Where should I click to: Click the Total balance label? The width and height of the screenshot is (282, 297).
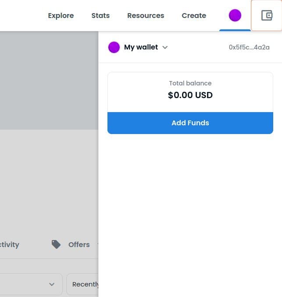190,83
